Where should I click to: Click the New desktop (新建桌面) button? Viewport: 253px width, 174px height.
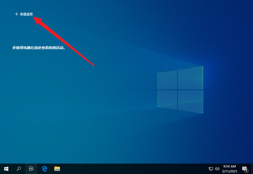(x=24, y=14)
